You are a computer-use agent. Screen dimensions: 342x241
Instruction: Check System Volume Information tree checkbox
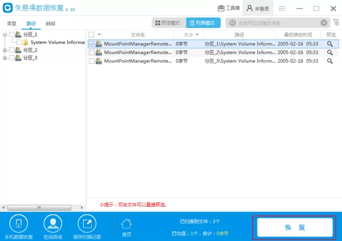19,42
